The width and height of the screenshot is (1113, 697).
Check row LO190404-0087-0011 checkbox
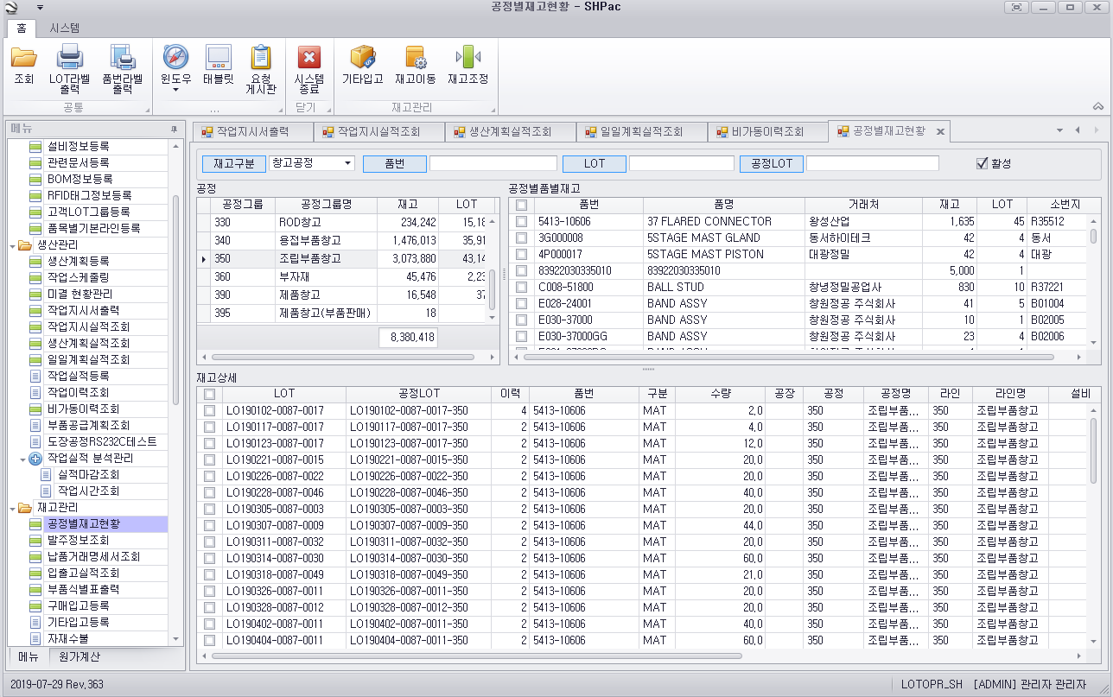pos(209,640)
